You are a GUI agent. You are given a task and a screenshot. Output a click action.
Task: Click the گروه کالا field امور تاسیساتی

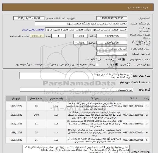pyautogui.click(x=77, y=90)
